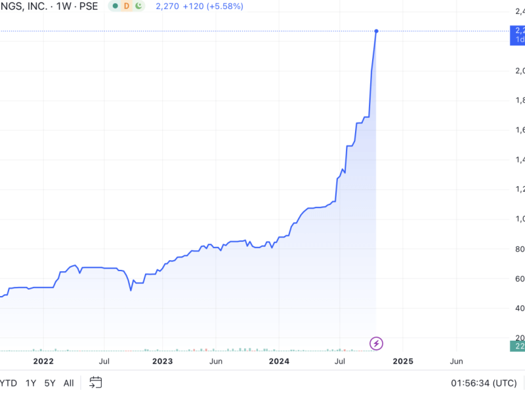Toggle extended hours with the crescent moon icon
This screenshot has width=525, height=393.
tap(140, 7)
